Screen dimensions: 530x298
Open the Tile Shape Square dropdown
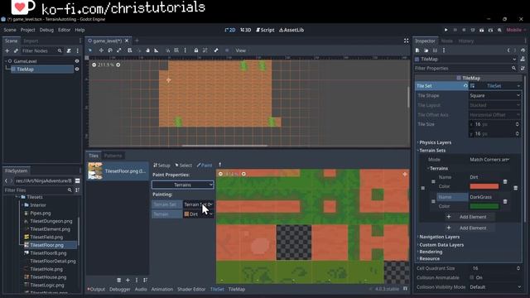(494, 96)
